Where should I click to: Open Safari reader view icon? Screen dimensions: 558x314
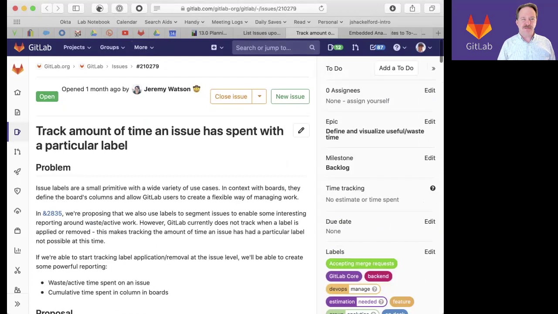pos(157,8)
